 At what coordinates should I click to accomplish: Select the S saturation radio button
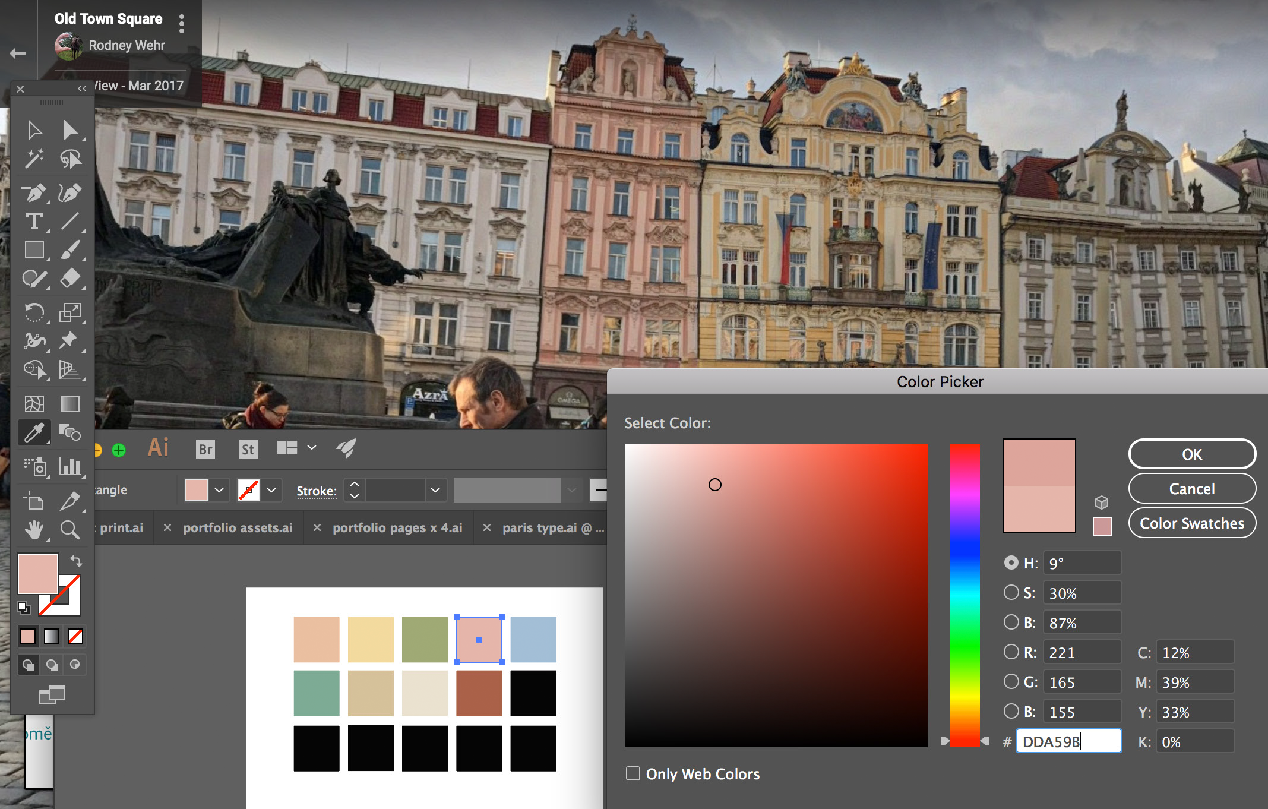(1011, 592)
